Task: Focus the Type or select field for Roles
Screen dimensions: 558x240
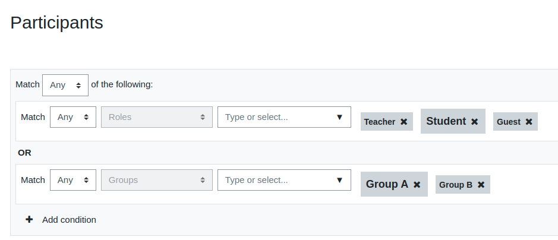Action: point(284,117)
